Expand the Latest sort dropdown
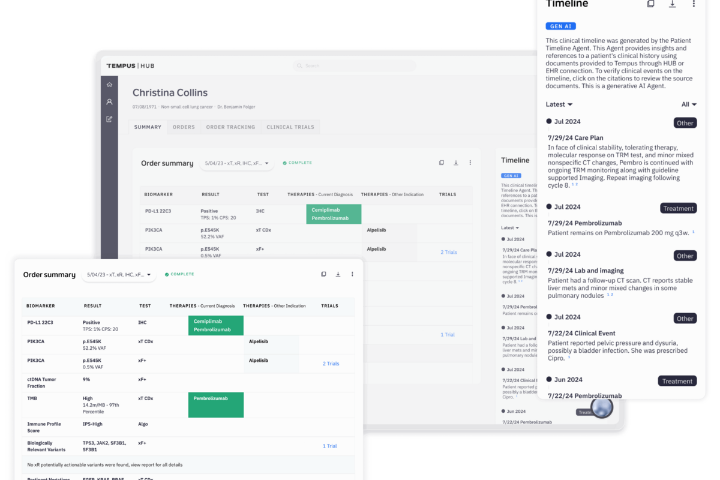This screenshot has height=480, width=720. click(558, 104)
